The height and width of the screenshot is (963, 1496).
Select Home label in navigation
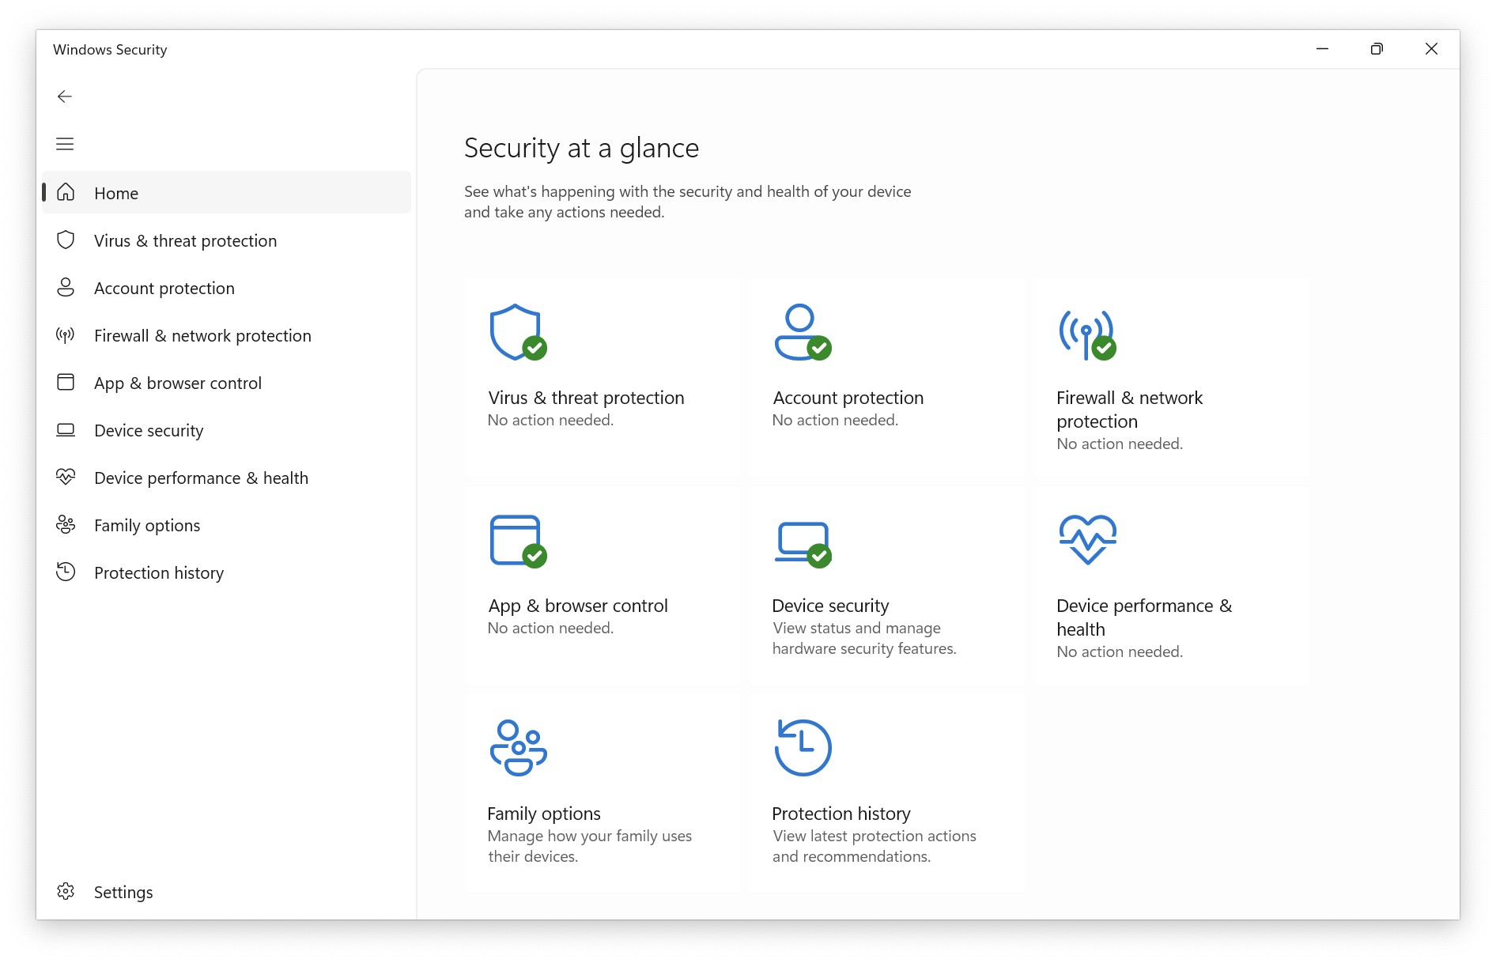[116, 193]
